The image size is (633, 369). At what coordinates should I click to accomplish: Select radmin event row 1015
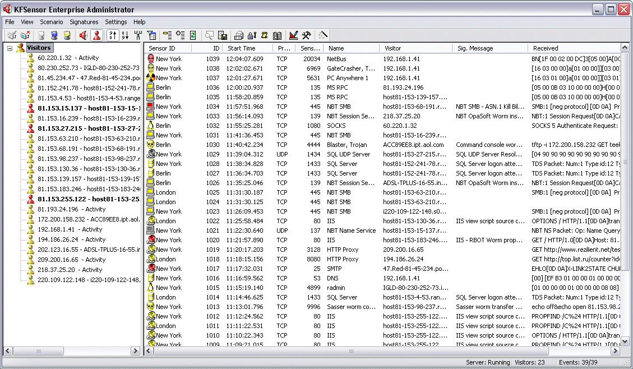382,288
